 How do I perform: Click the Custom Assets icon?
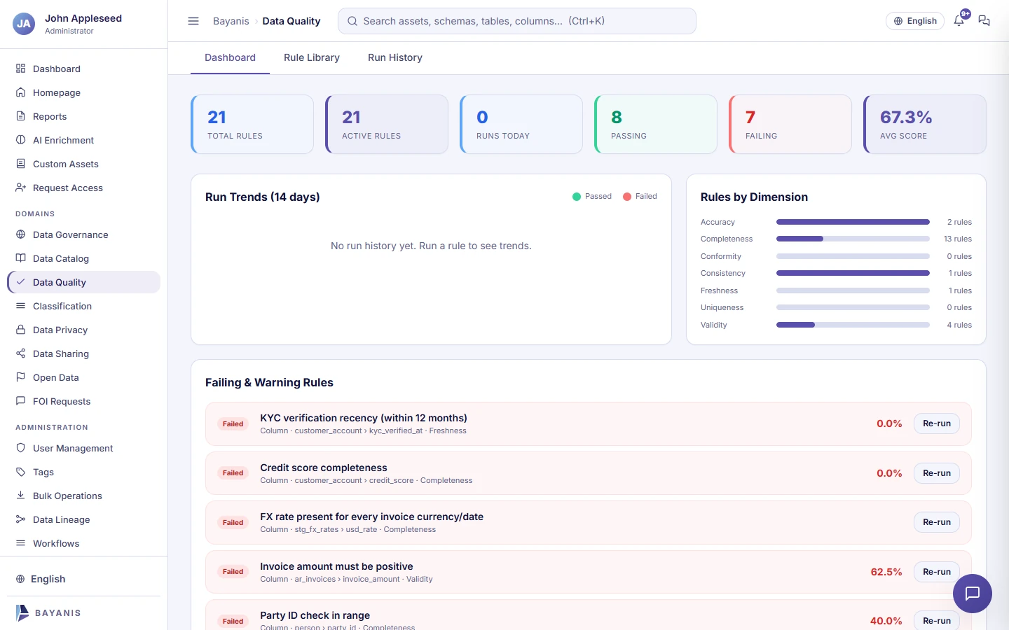pyautogui.click(x=21, y=164)
